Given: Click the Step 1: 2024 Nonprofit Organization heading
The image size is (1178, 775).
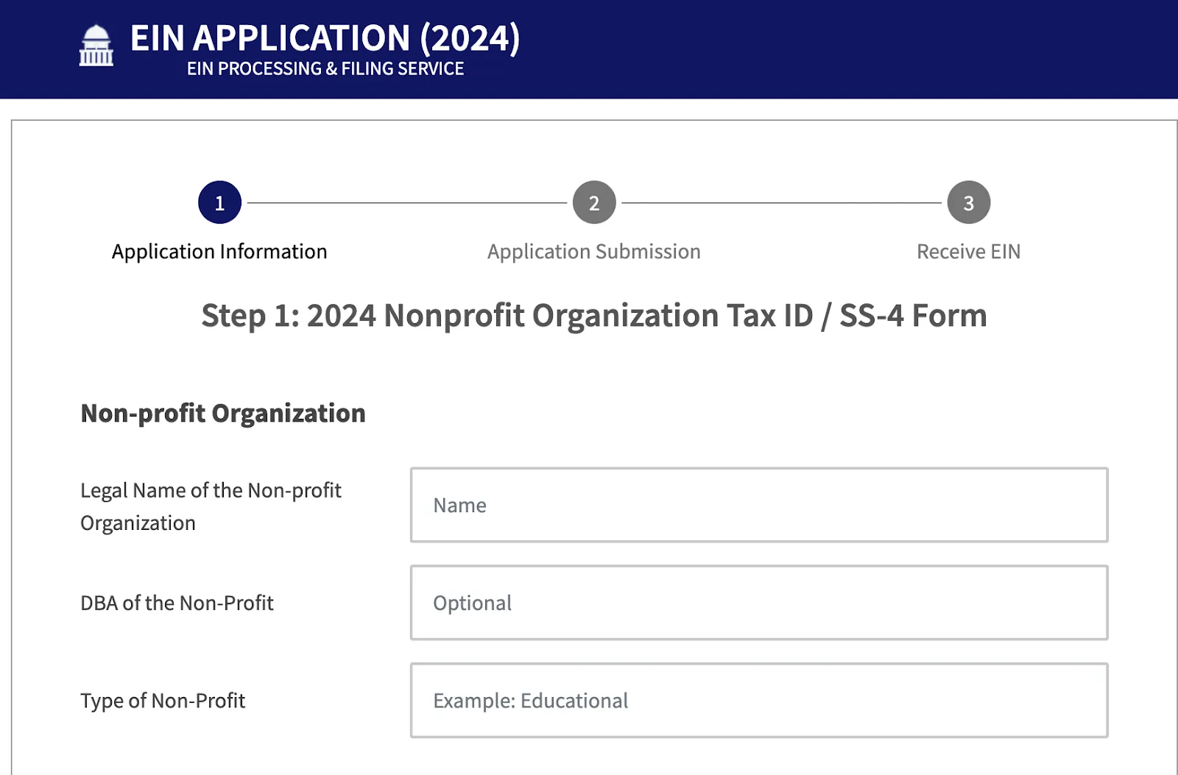Looking at the screenshot, I should point(593,316).
